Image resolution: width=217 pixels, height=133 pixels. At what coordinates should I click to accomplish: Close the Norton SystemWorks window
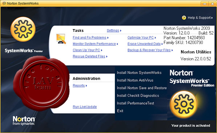tap(212, 4)
